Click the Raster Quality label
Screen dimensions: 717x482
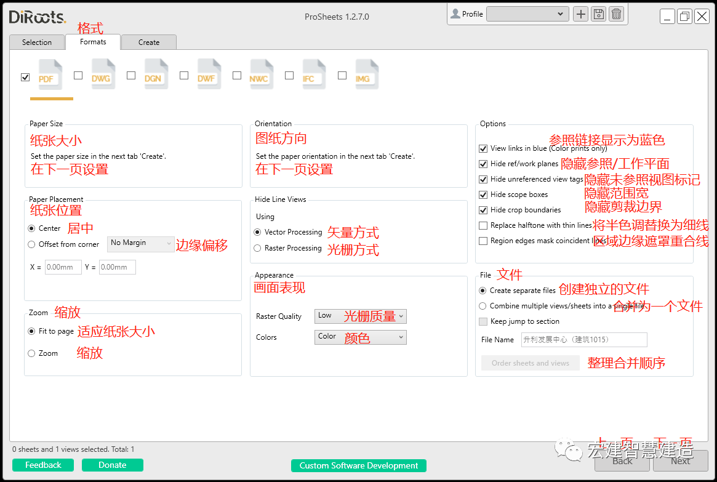point(278,316)
